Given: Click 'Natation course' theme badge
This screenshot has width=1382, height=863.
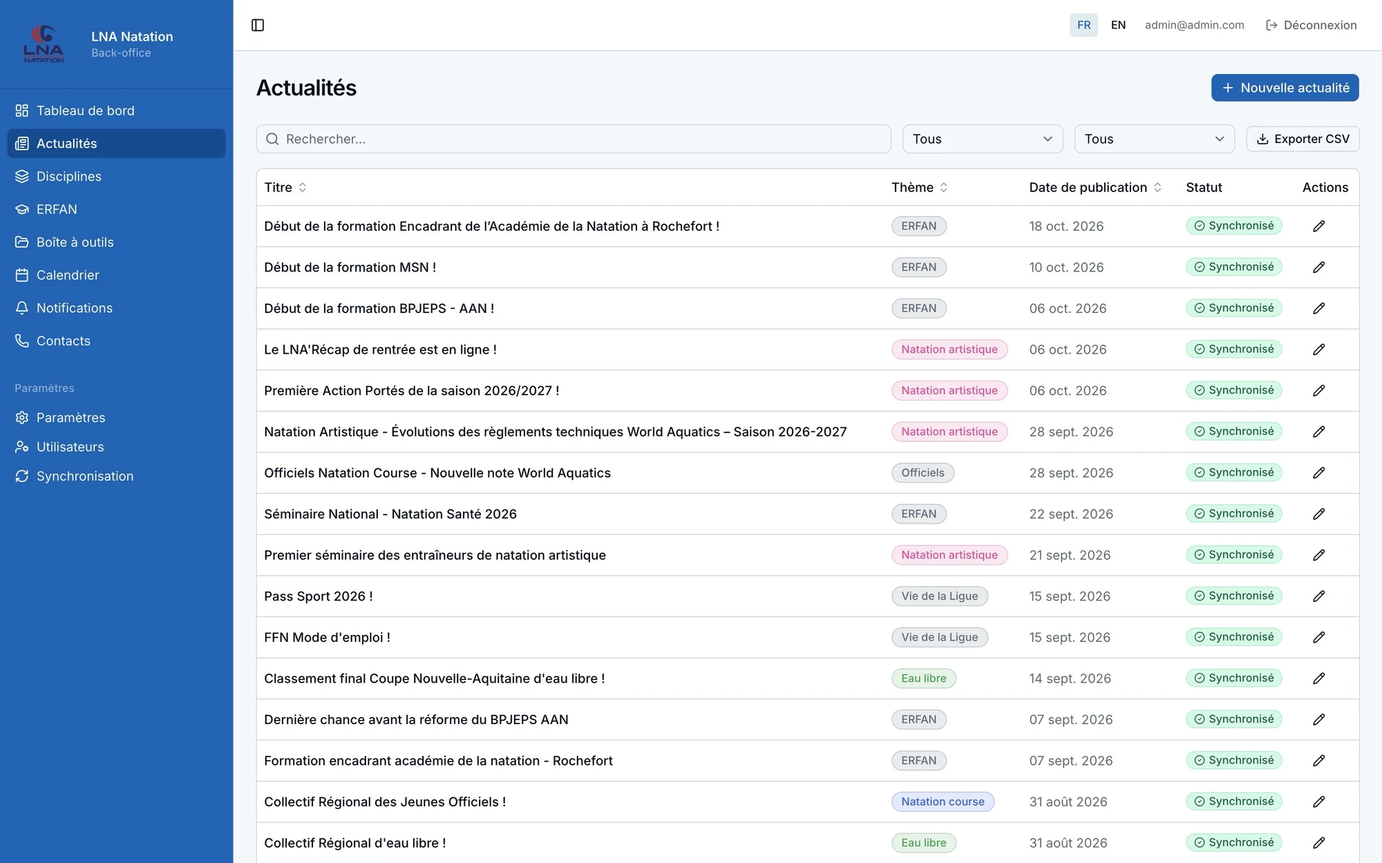Looking at the screenshot, I should click(943, 802).
